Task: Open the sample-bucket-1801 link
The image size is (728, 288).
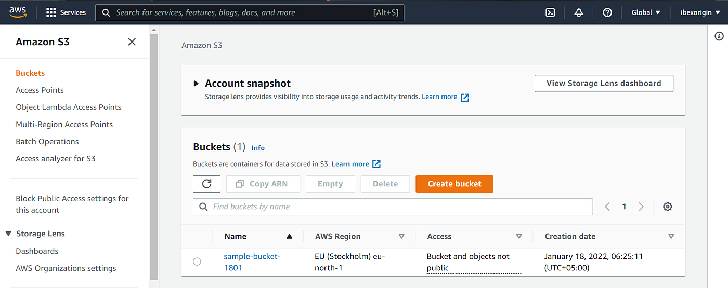Action: coord(252,262)
